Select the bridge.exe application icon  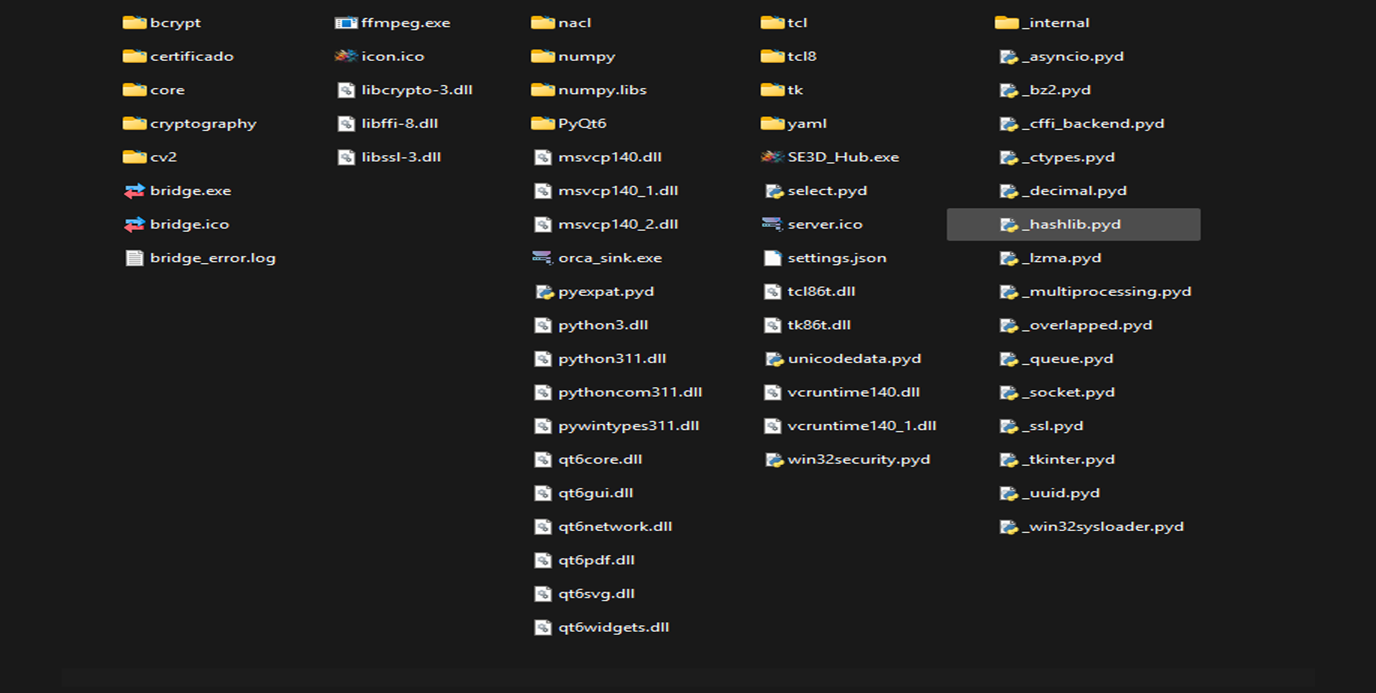pos(135,191)
